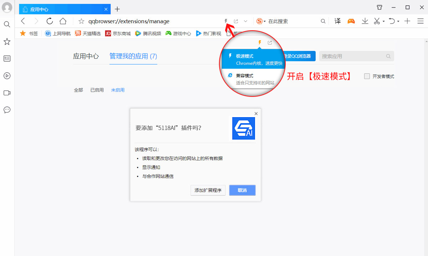Open the 京东商城 bookmark

pyautogui.click(x=118, y=33)
